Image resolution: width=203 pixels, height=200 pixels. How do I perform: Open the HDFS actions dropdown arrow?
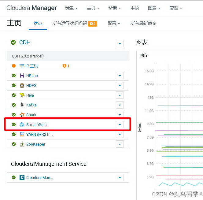coord(120,85)
